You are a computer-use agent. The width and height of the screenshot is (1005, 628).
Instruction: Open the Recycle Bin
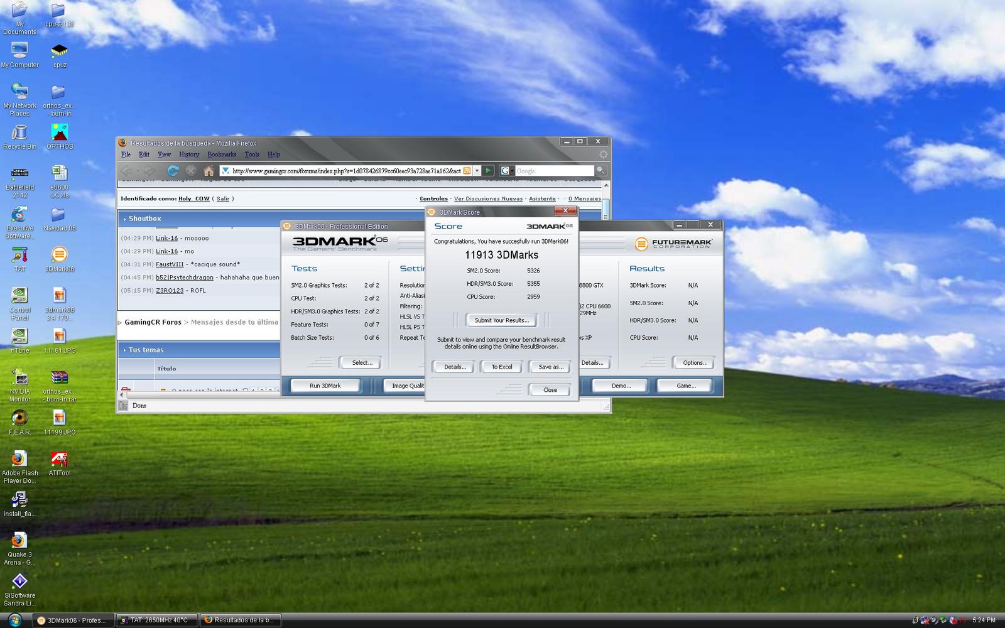19,136
